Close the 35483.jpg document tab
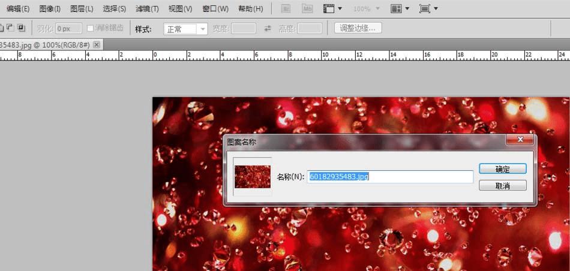 [97, 44]
